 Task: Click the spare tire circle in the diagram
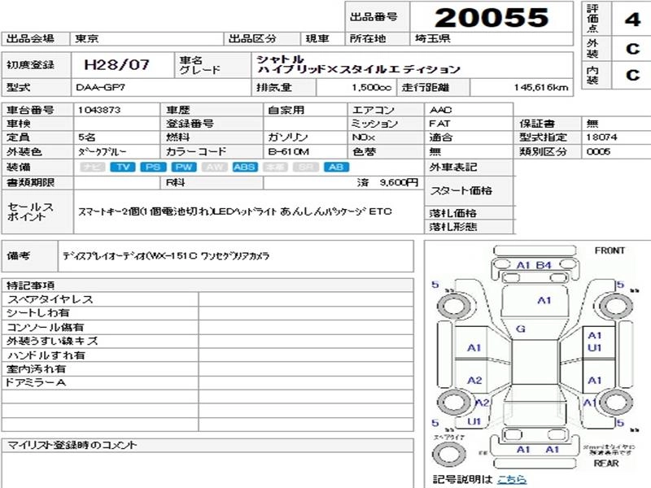(x=449, y=454)
